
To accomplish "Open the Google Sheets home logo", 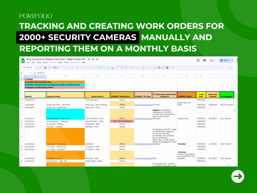I will (x=23, y=60).
